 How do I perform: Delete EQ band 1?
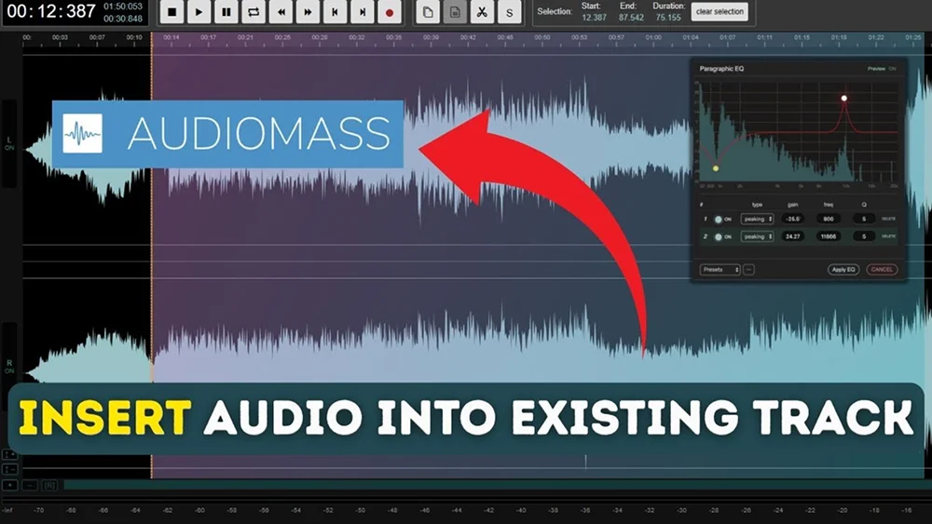[888, 219]
